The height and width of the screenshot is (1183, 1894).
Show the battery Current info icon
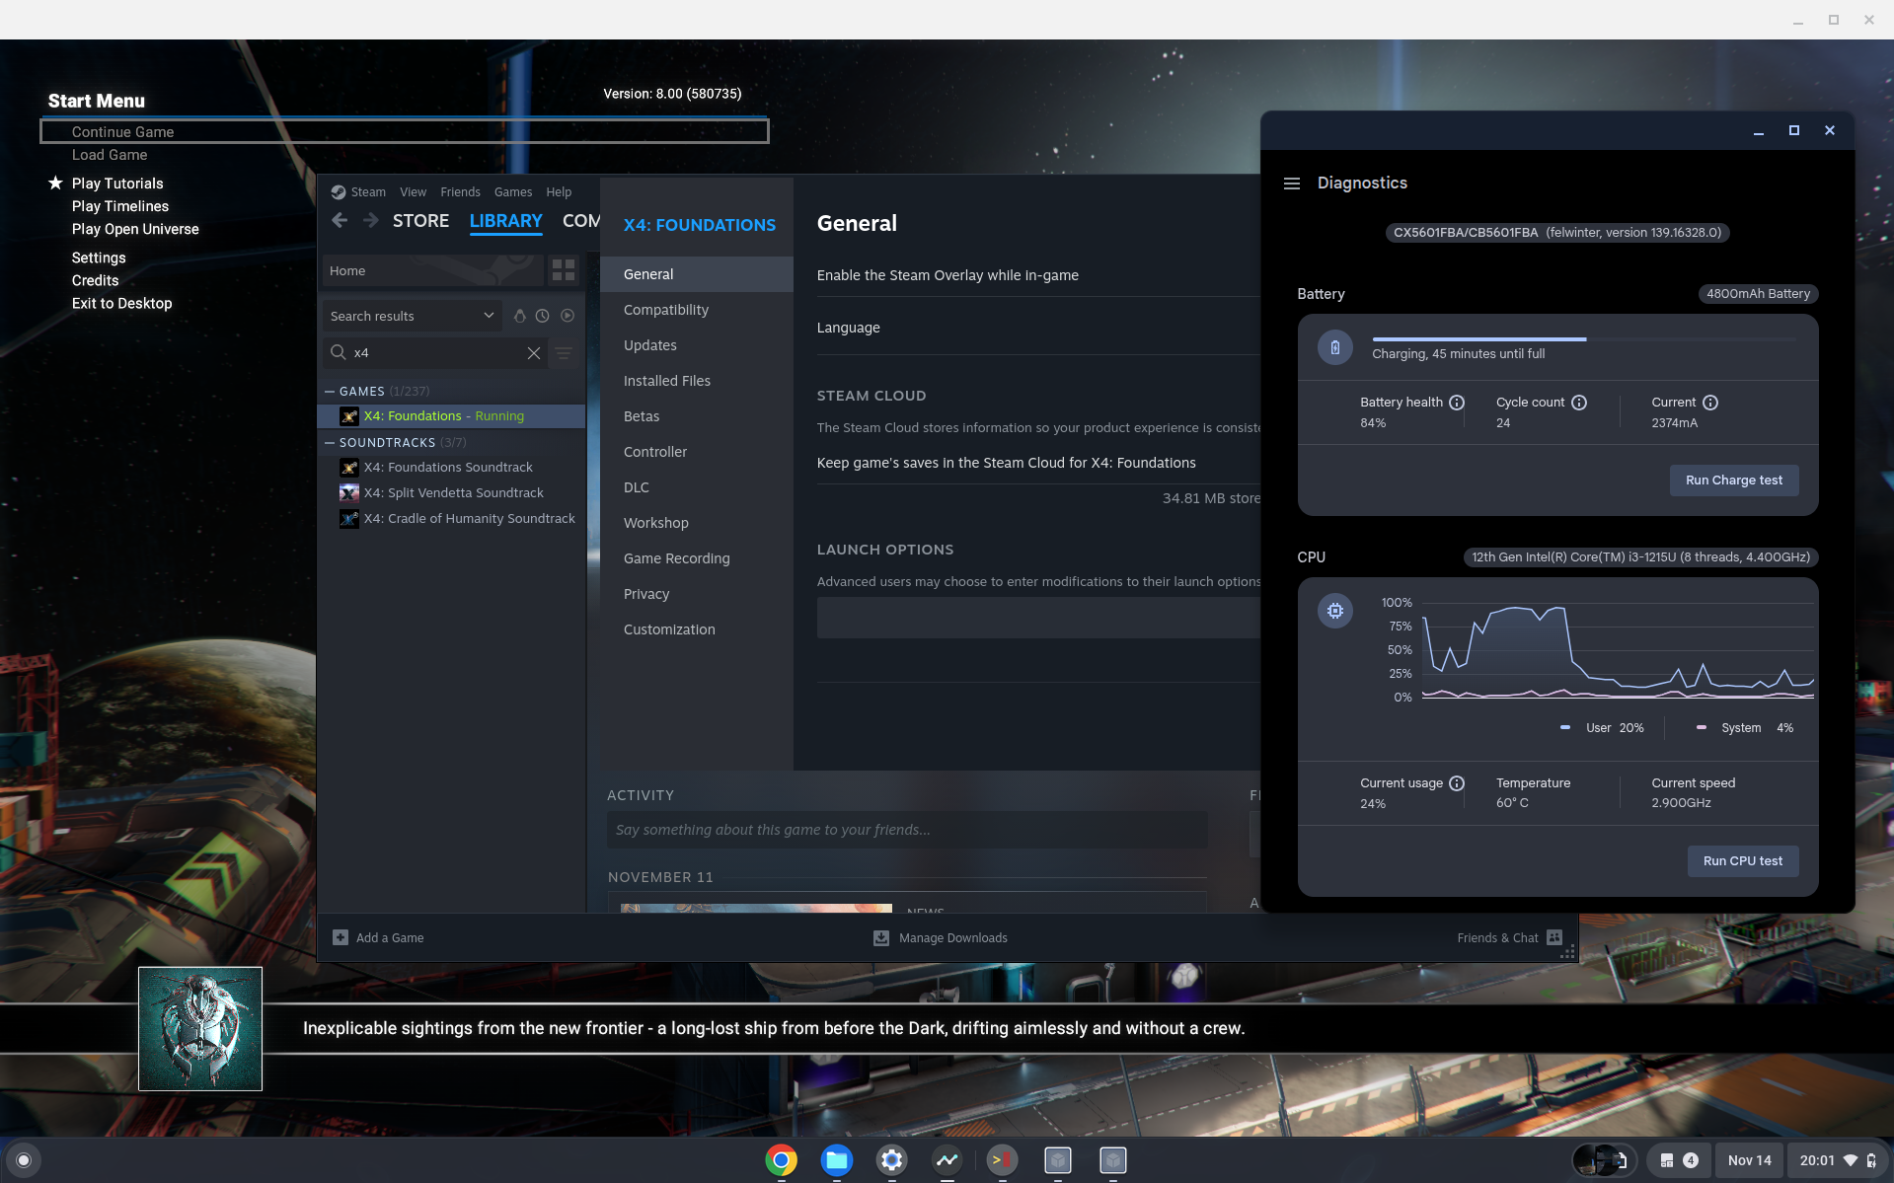coord(1710,403)
